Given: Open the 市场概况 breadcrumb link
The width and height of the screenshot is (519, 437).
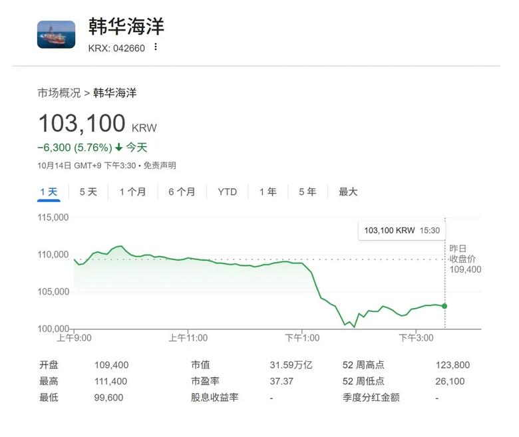Looking at the screenshot, I should [59, 92].
